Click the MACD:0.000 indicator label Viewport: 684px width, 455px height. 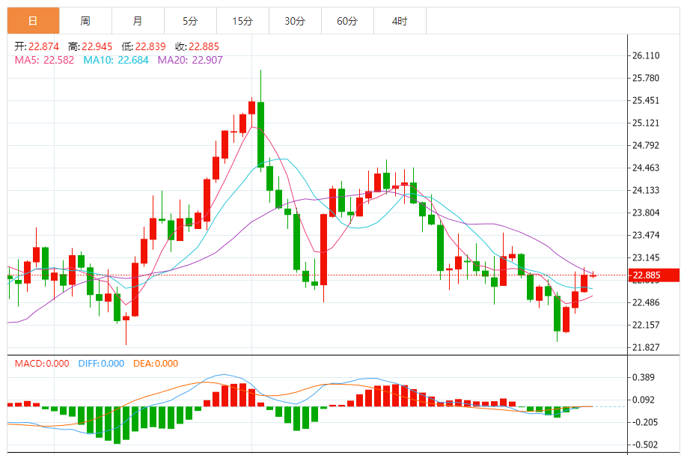coord(42,364)
